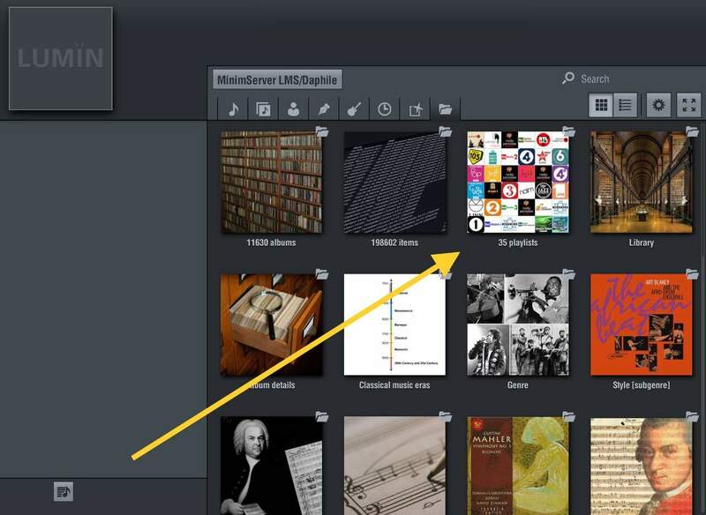The height and width of the screenshot is (515, 706).
Task: Open the sheet music notes thumbnail
Action: 394,466
